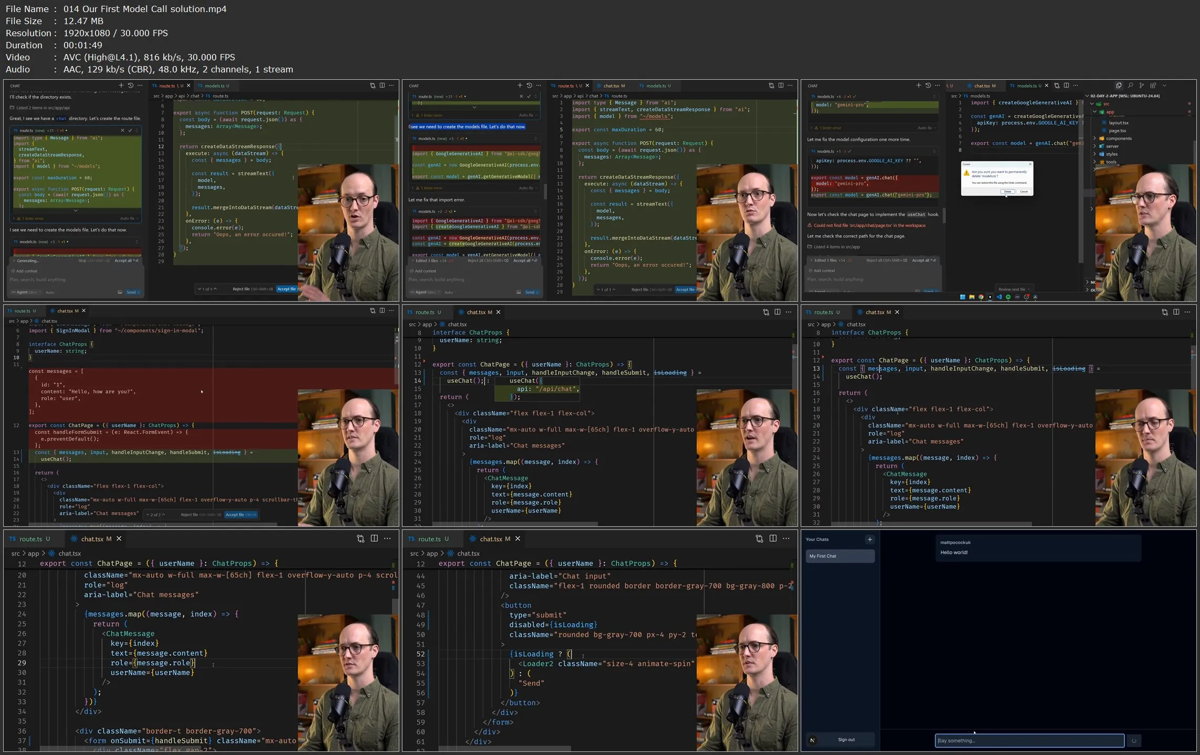Open File Explorer from the taskbar
Viewport: 1200px width, 755px height.
pyautogui.click(x=972, y=297)
